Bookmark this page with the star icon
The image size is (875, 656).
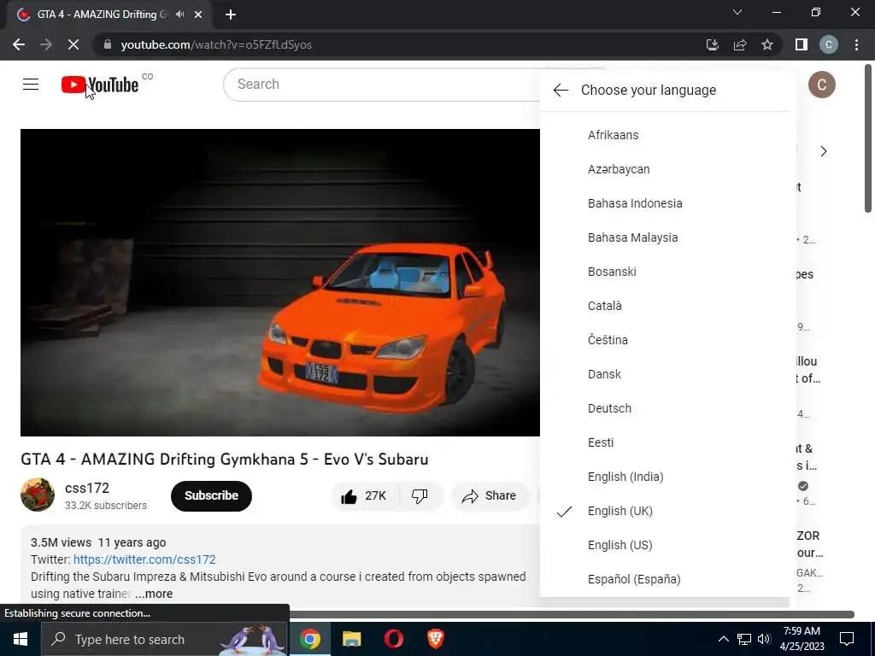[x=767, y=44]
